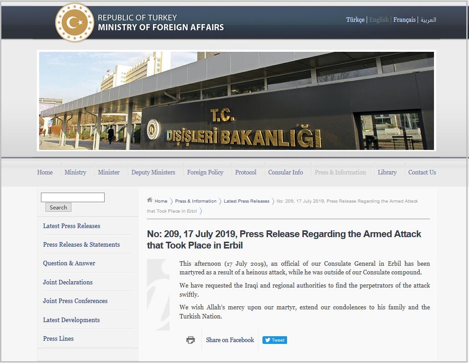This screenshot has height=363, width=469.
Task: Click the paragraph beginning 'We have requested the Iraqi'
Action: 304,290
